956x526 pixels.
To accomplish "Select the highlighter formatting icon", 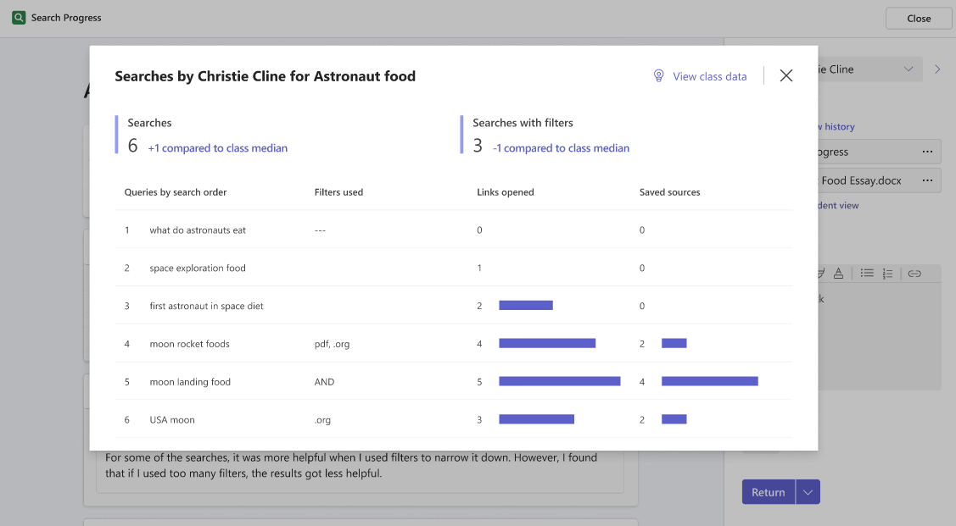I will 819,272.
